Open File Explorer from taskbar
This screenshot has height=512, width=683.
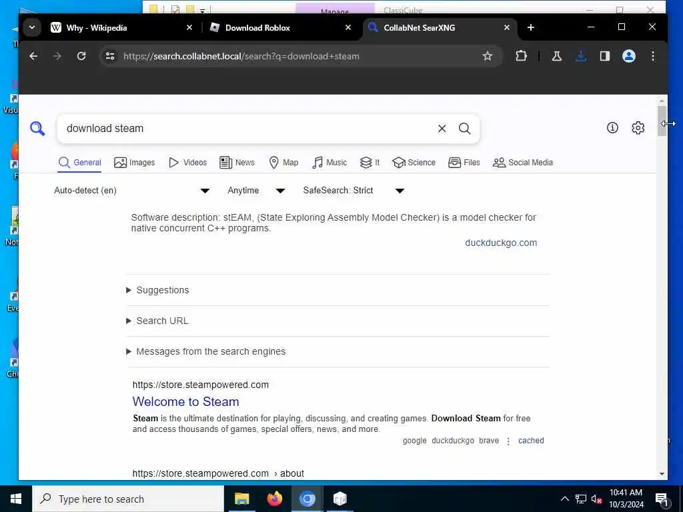(x=241, y=499)
